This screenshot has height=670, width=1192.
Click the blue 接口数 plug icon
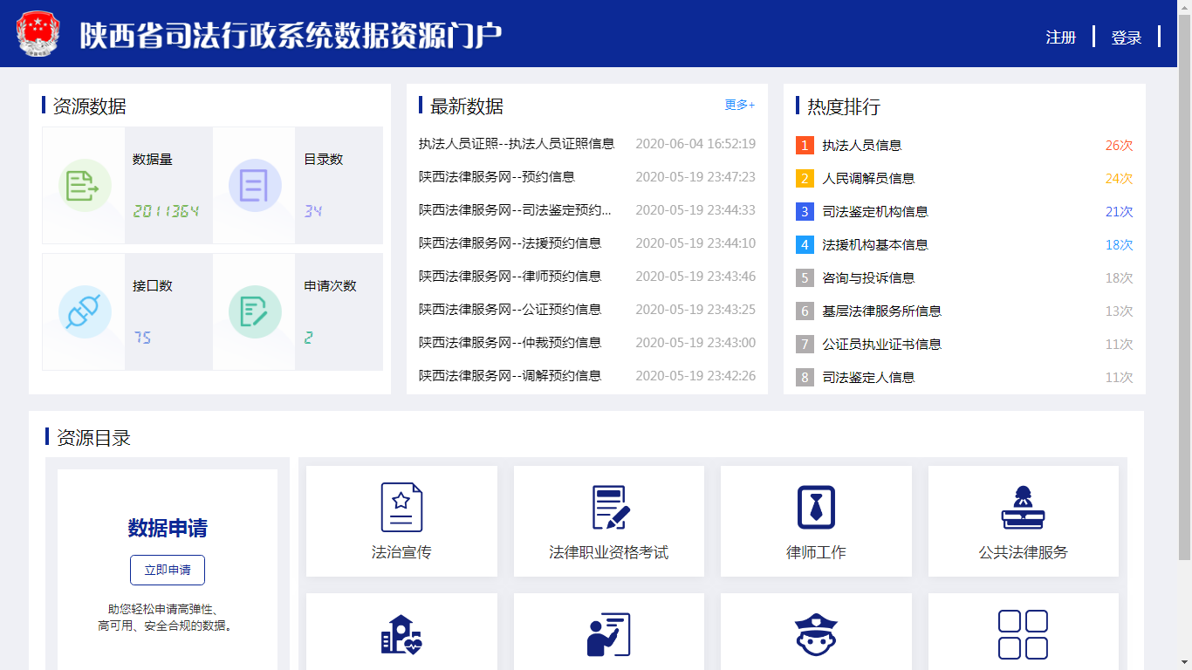pos(85,312)
